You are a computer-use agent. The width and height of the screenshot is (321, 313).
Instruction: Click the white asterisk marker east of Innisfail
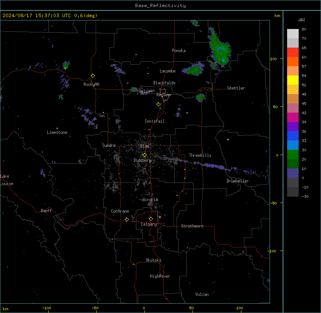[x=187, y=113]
